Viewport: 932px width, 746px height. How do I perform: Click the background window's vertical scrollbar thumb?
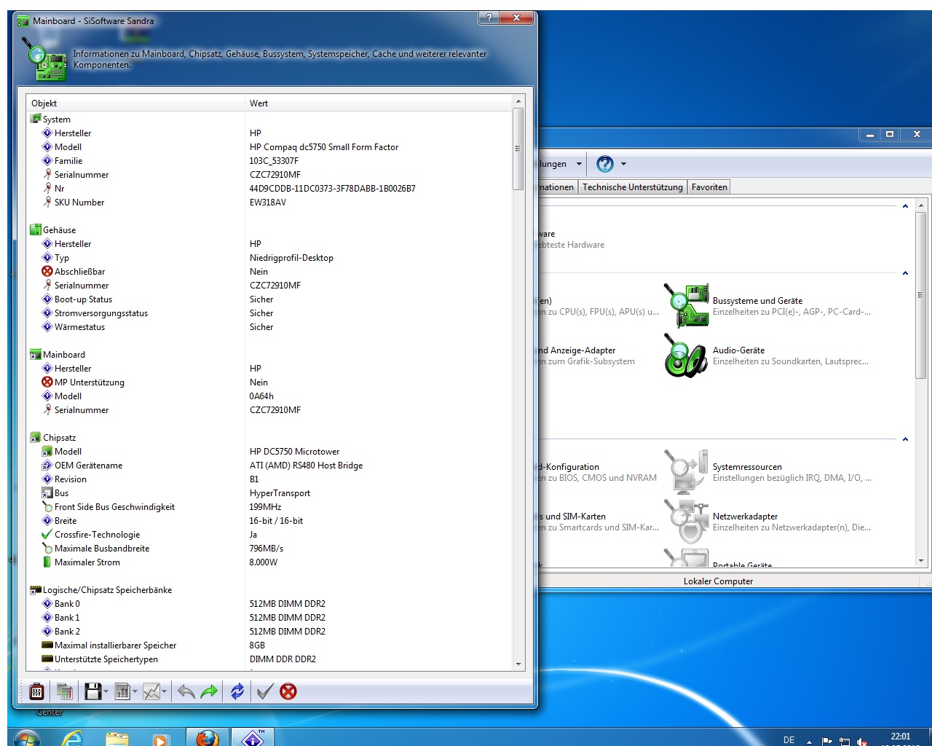(x=921, y=295)
